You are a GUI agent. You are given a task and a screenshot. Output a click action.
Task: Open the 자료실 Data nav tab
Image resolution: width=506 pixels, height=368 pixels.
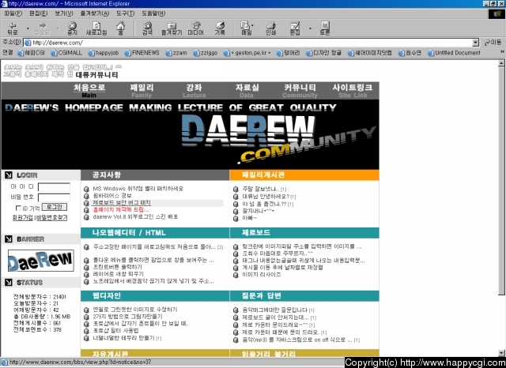[247, 90]
